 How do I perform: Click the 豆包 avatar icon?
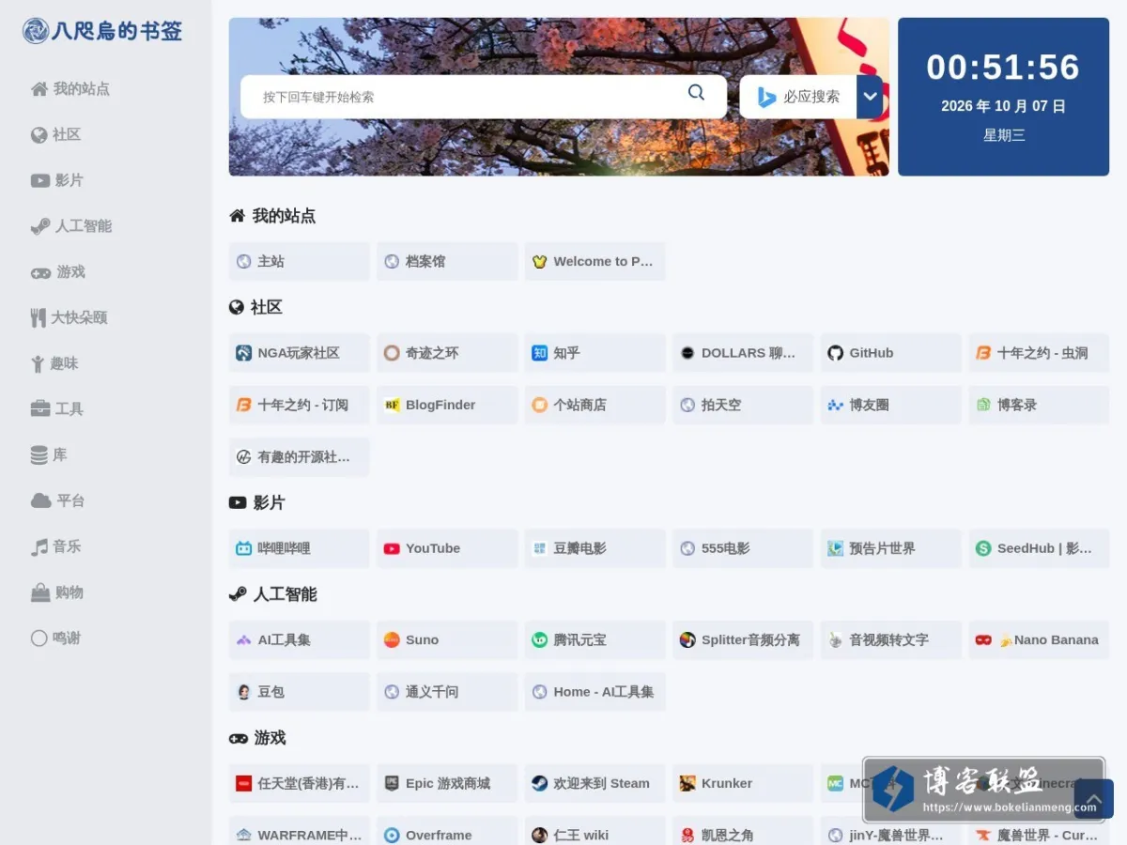244,692
